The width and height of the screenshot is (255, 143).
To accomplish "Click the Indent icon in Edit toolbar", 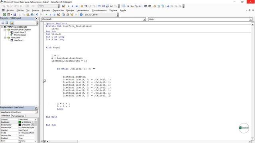I will coord(145,6).
